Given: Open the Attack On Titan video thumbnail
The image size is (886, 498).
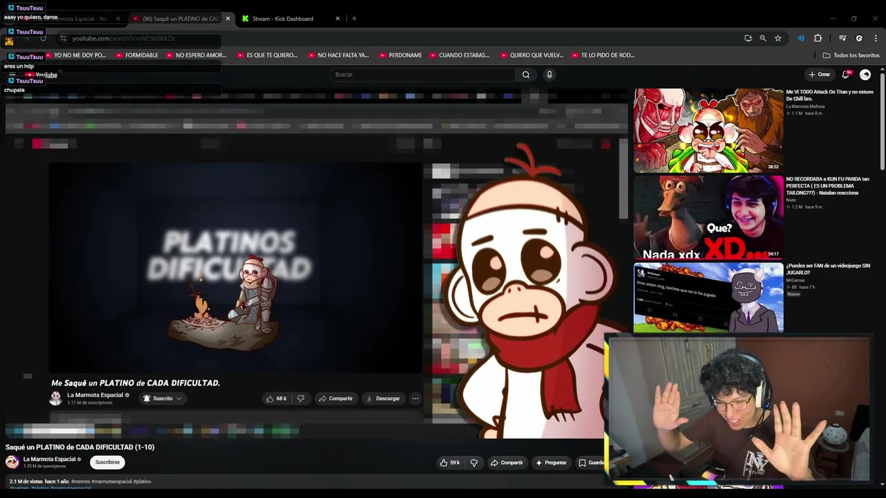Looking at the screenshot, I should [708, 130].
